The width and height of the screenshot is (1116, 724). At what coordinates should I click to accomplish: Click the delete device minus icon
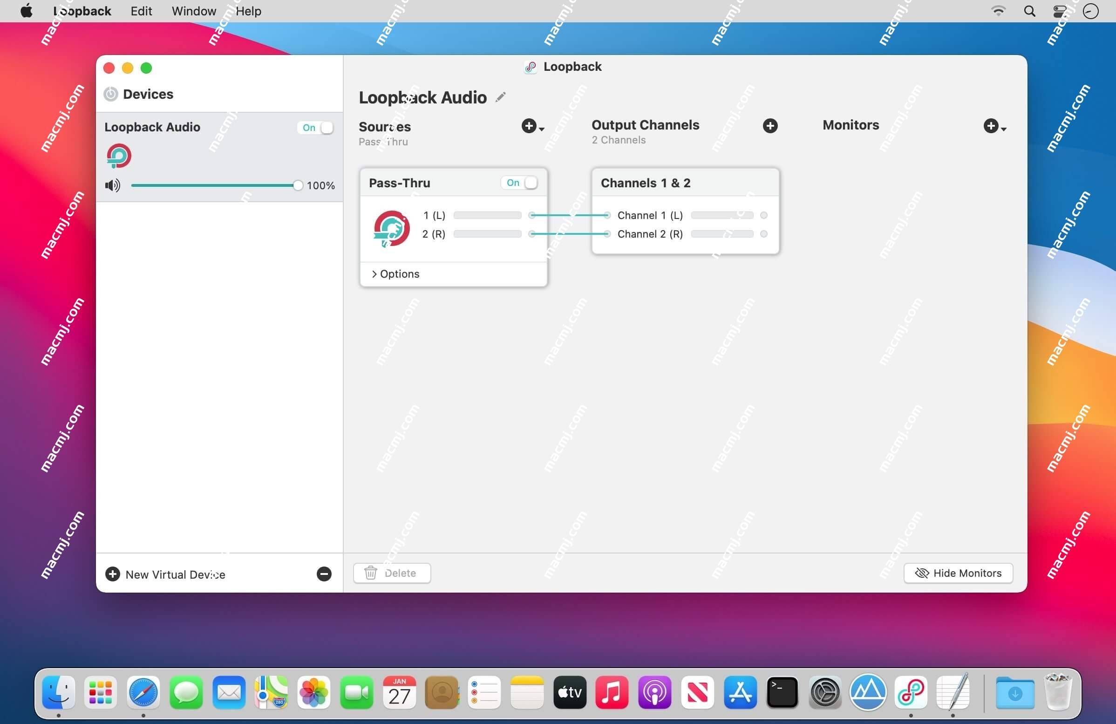[x=324, y=574]
